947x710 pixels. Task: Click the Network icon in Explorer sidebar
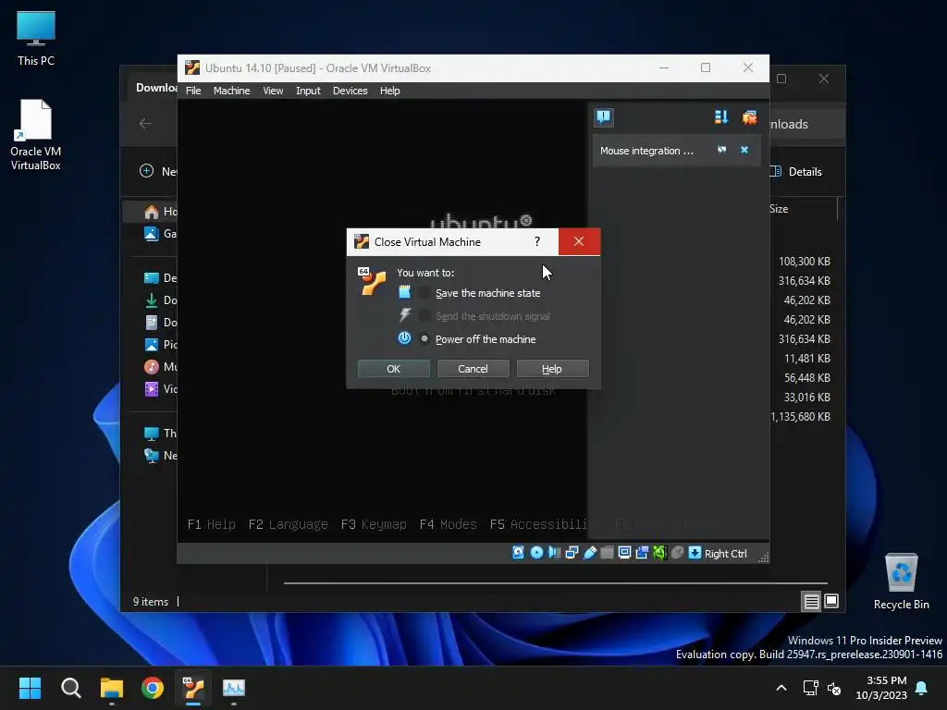pyautogui.click(x=152, y=455)
